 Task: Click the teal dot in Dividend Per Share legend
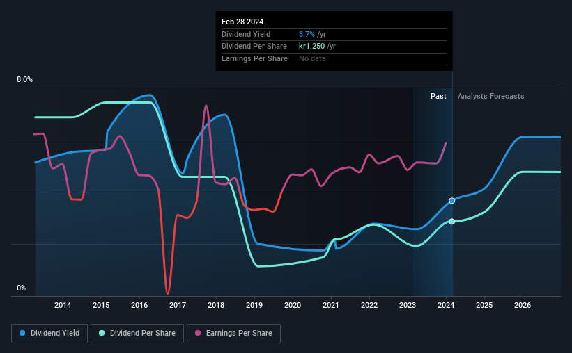[102, 333]
